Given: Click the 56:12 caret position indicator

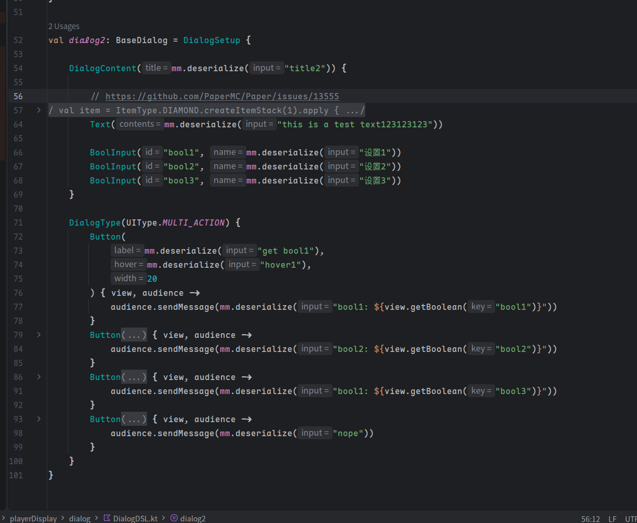Looking at the screenshot, I should click(x=591, y=519).
